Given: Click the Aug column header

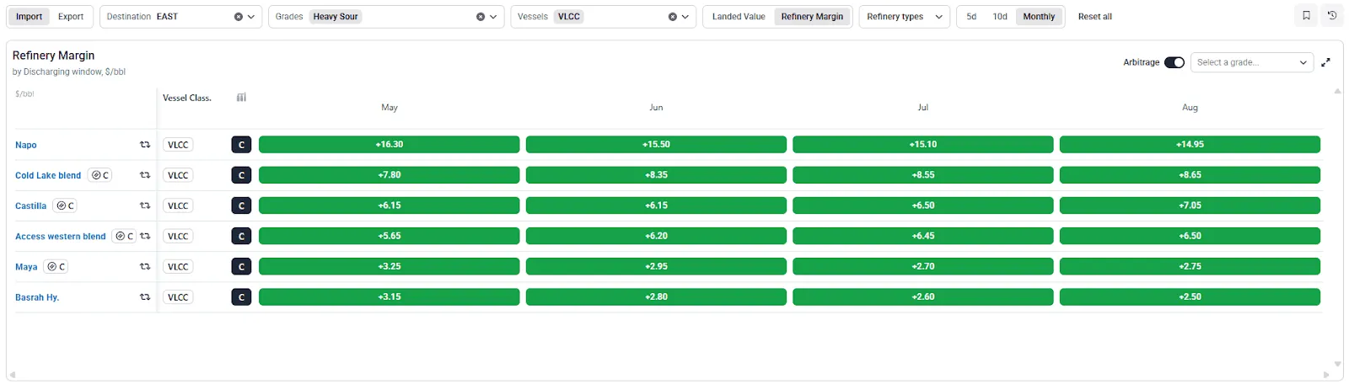Looking at the screenshot, I should tap(1190, 108).
